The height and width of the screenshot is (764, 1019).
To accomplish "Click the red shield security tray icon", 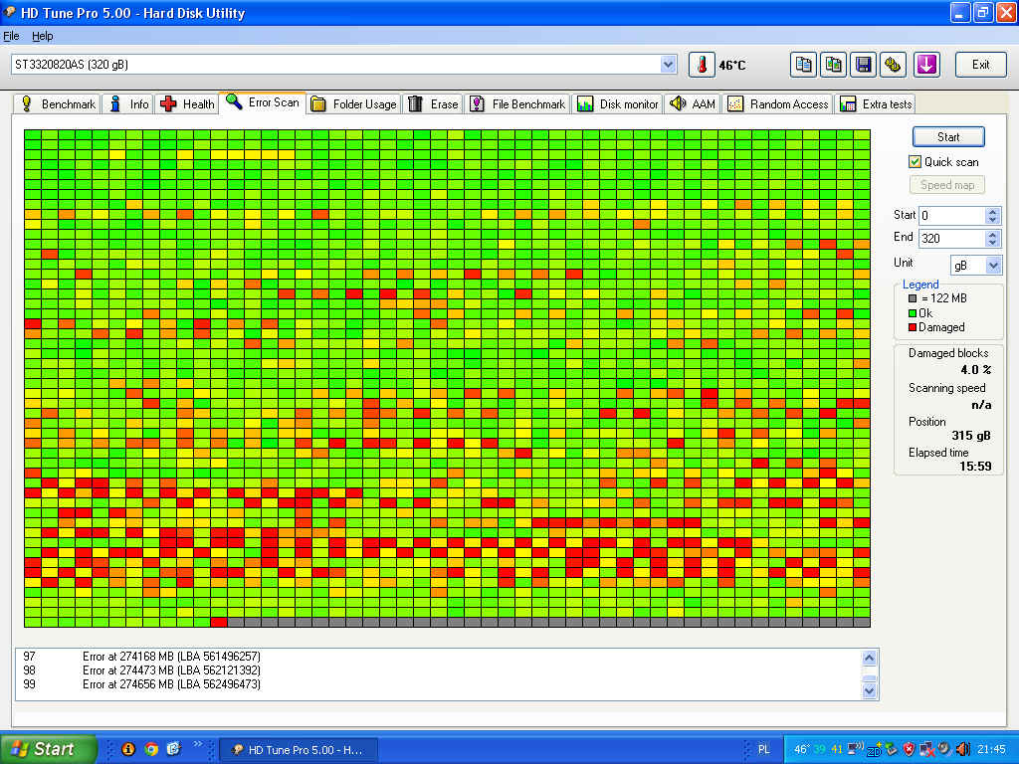I will 910,750.
